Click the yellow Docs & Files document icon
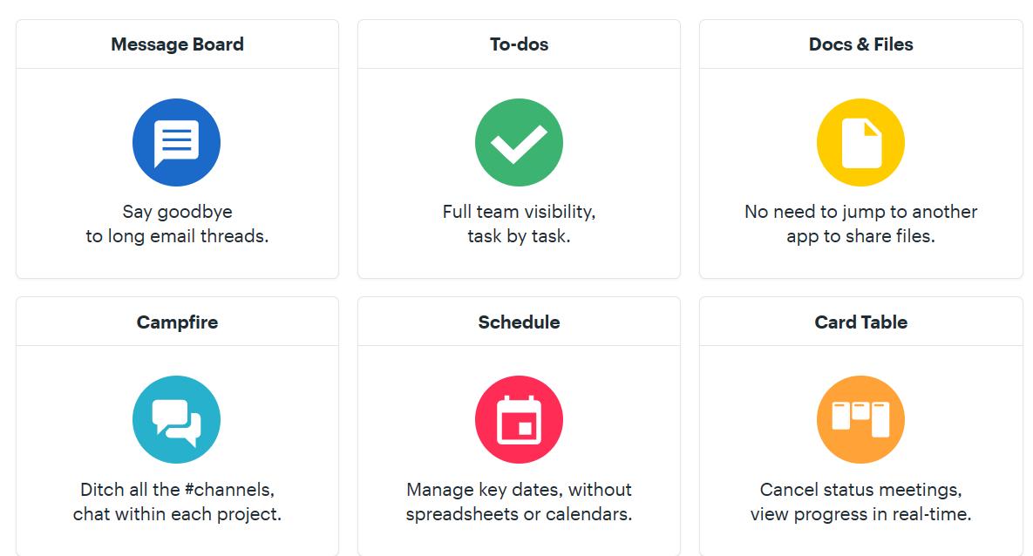Viewport: 1033px width, 556px height. [860, 143]
